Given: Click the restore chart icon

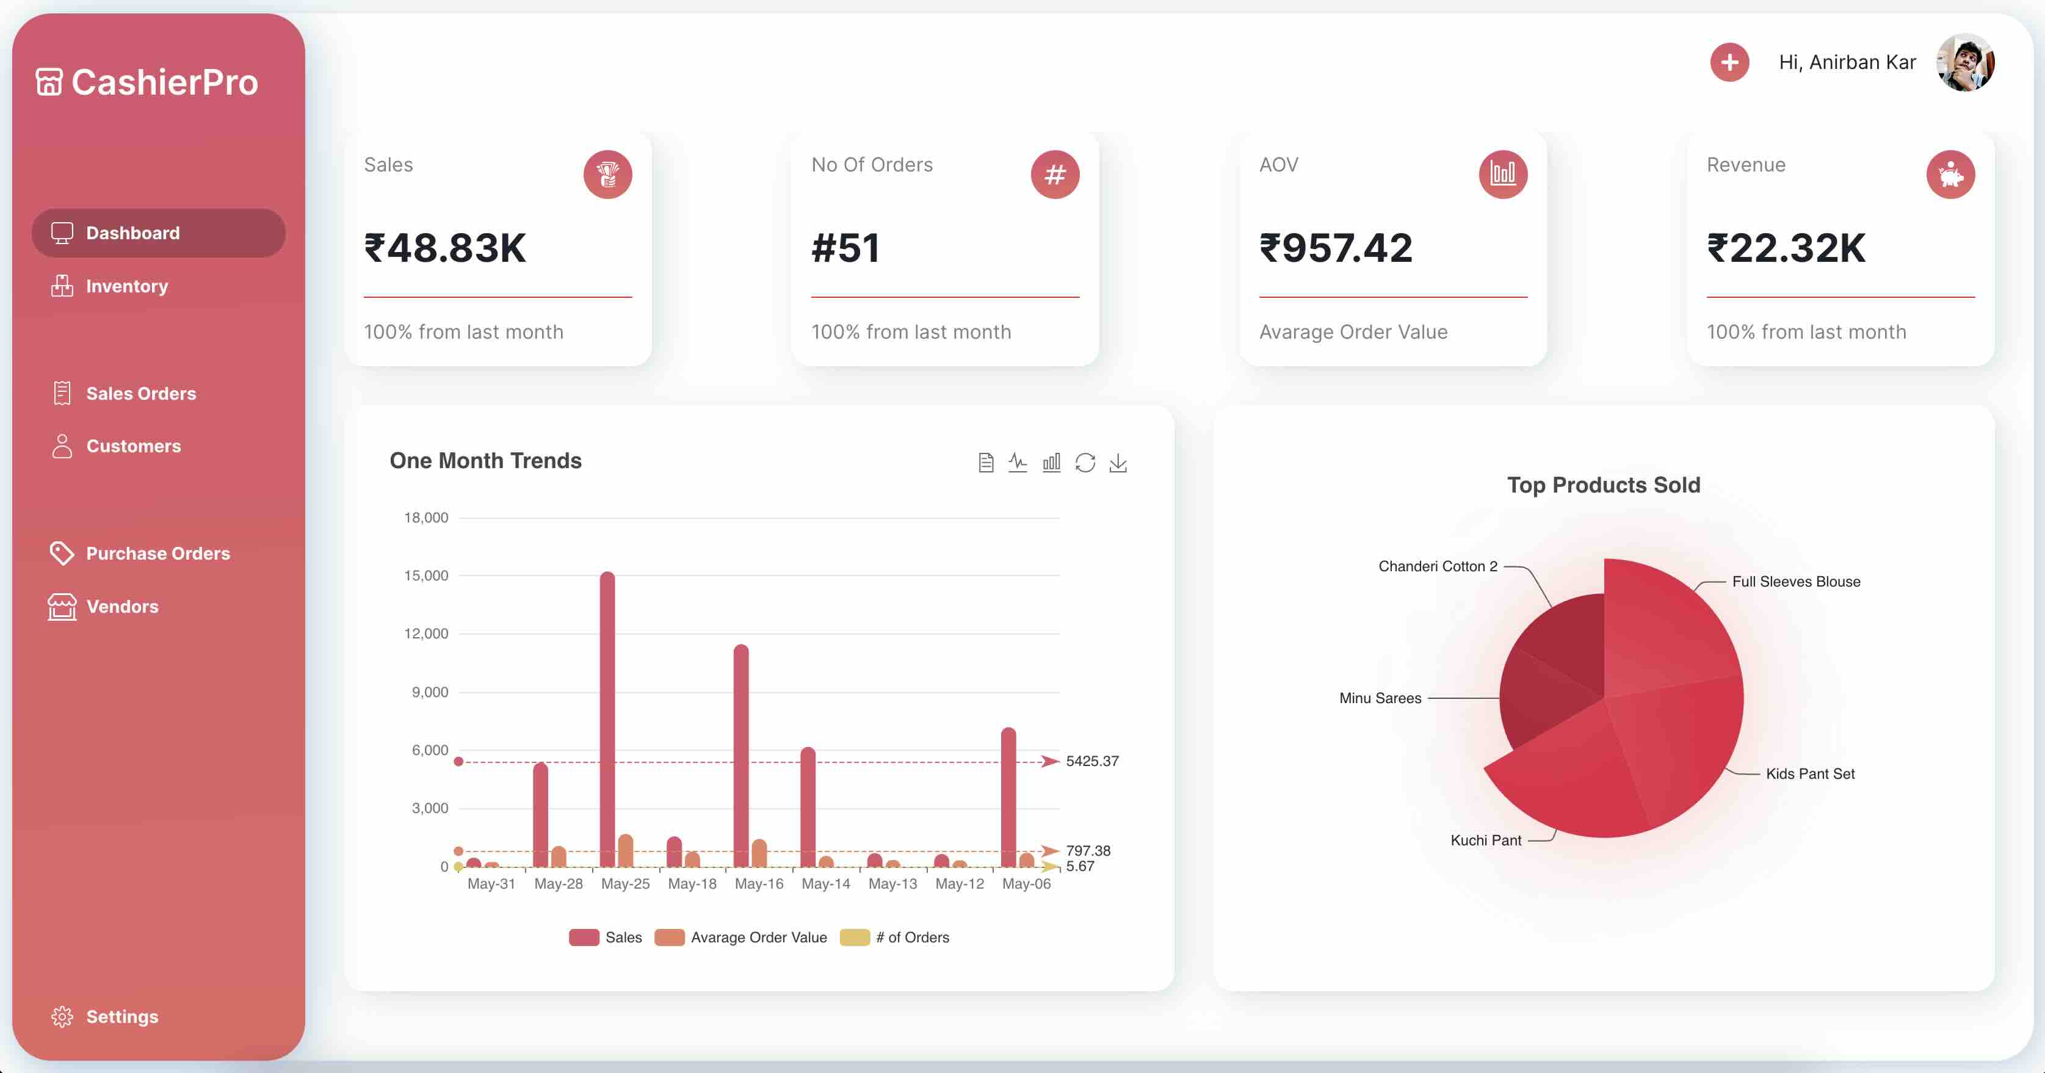Looking at the screenshot, I should click(1084, 463).
